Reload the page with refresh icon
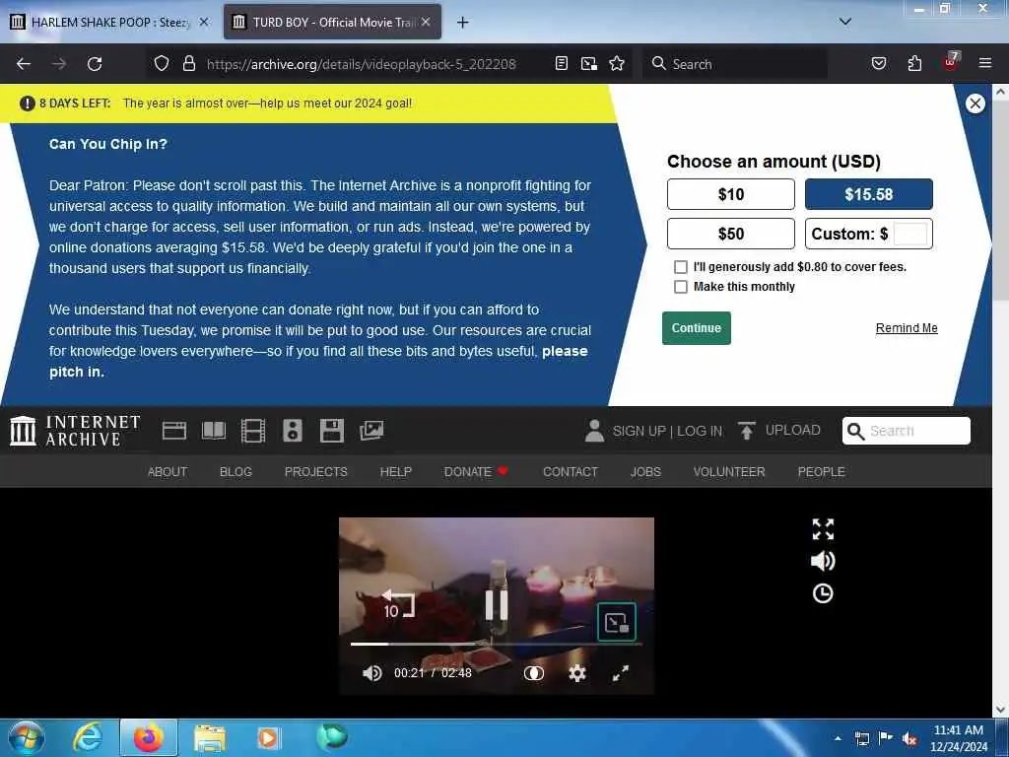Image resolution: width=1009 pixels, height=757 pixels. point(95,64)
